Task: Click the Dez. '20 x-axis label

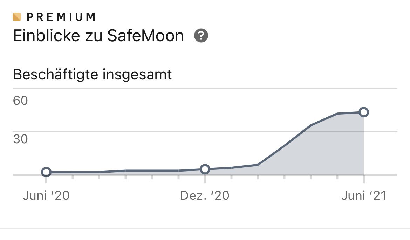Action: coord(205,196)
